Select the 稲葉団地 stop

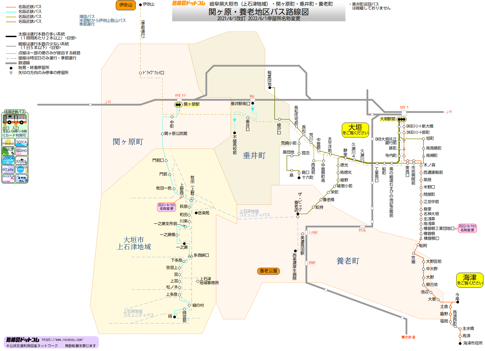point(270,88)
